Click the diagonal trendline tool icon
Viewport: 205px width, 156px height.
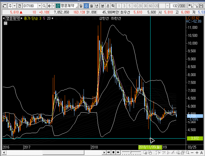(173, 153)
